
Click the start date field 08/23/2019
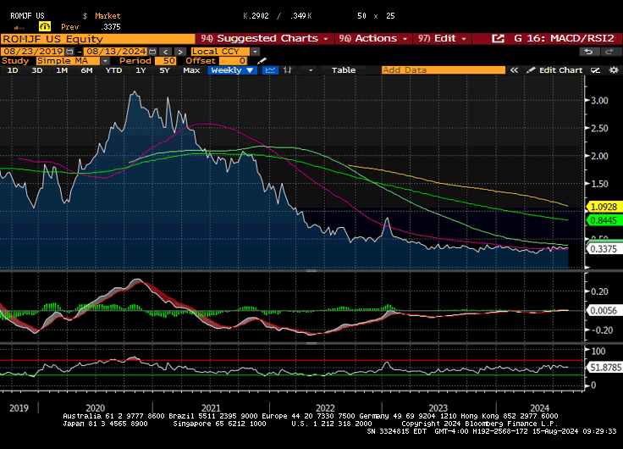33,52
